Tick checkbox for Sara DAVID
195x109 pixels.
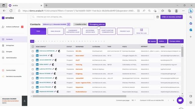[x=33, y=56]
